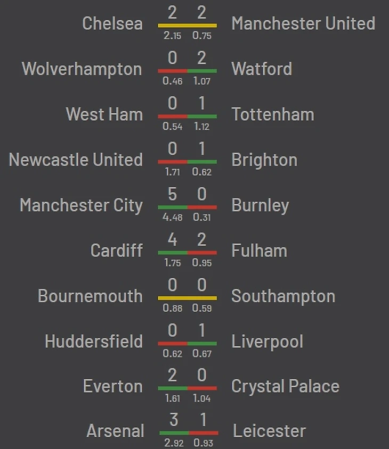Open Watford team link

point(261,69)
